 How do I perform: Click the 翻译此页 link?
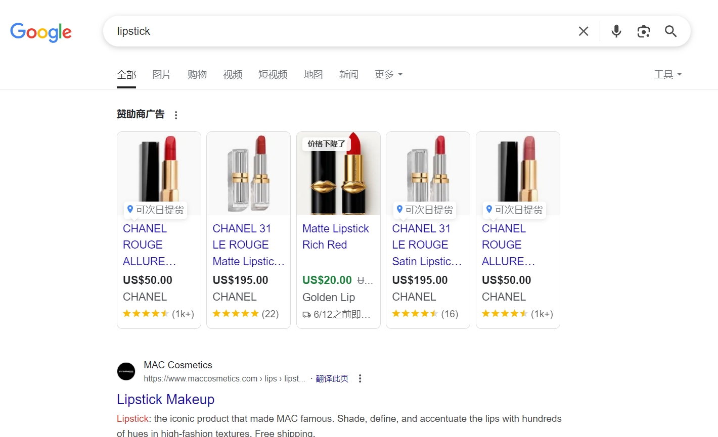pos(332,379)
